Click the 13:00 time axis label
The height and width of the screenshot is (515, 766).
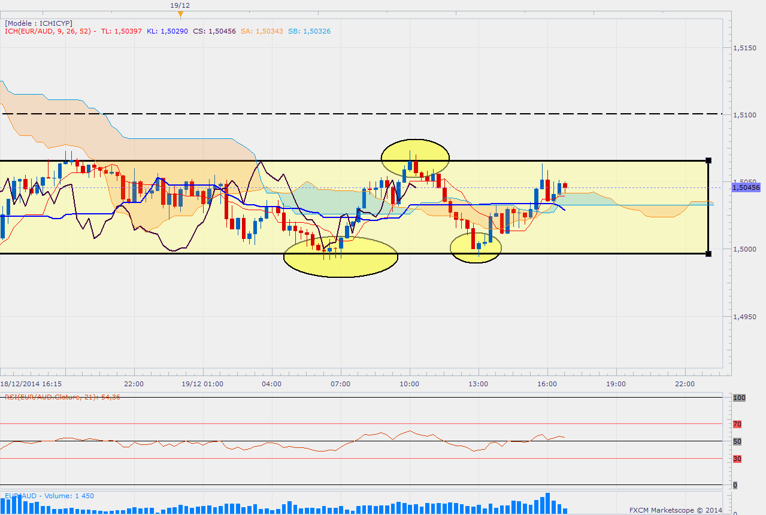(x=479, y=383)
